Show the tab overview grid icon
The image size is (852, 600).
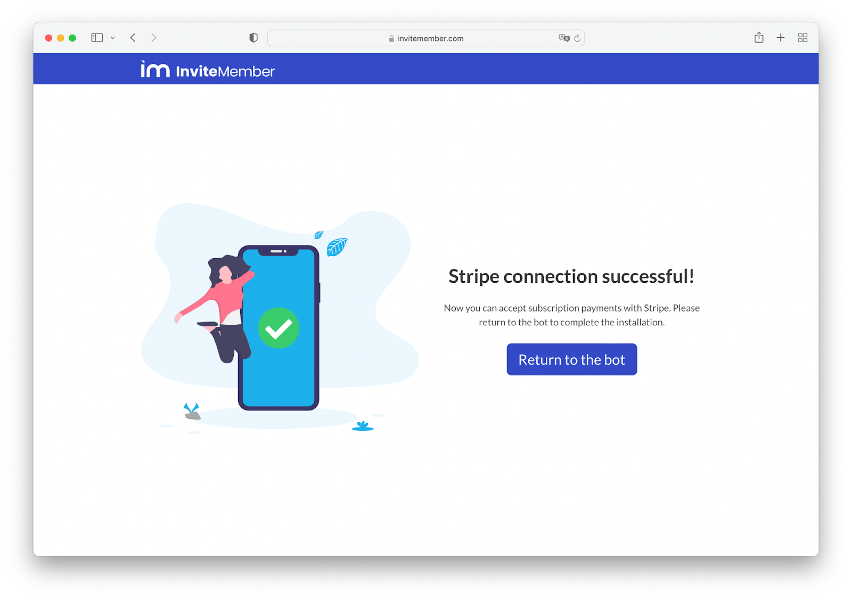point(802,38)
